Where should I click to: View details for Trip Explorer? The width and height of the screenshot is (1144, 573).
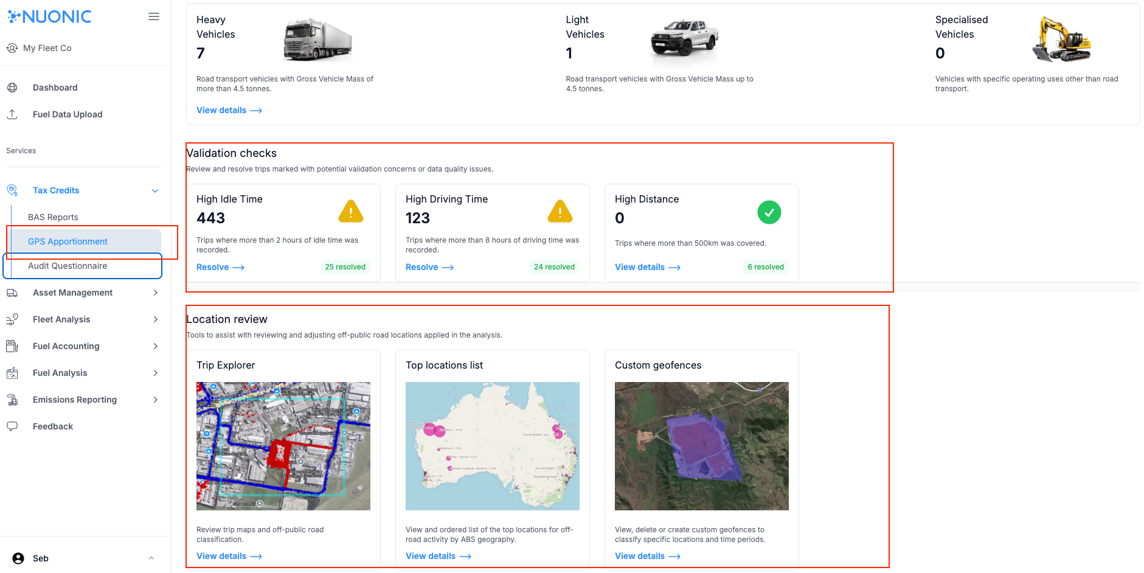[229, 556]
